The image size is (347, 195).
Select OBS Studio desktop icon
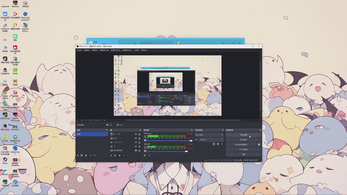pyautogui.click(x=5, y=127)
